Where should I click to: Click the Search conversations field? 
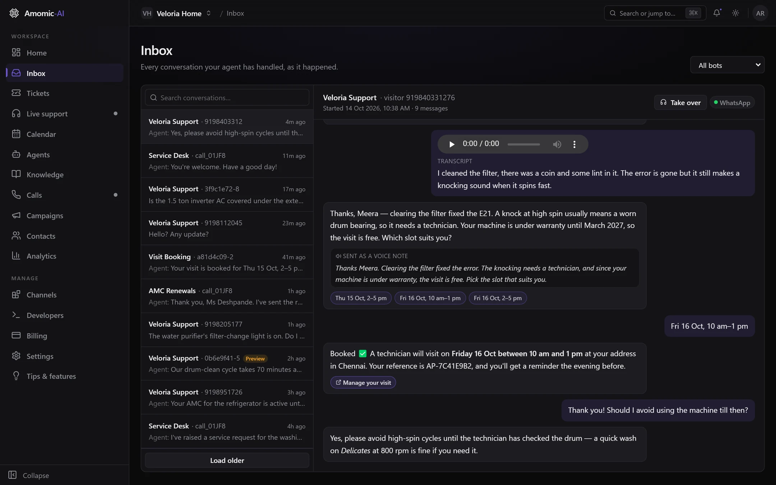pyautogui.click(x=227, y=98)
